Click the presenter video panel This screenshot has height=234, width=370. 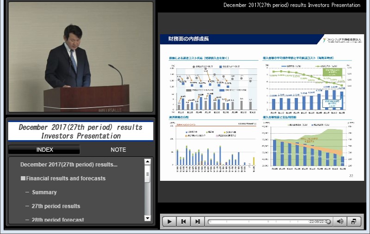pos(80,57)
